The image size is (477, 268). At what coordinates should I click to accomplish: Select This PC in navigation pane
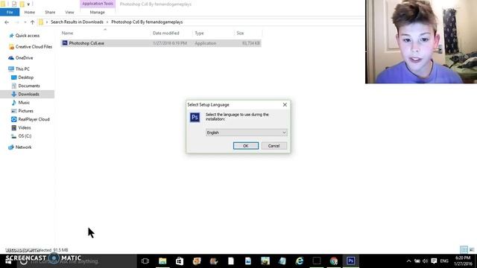tap(22, 69)
